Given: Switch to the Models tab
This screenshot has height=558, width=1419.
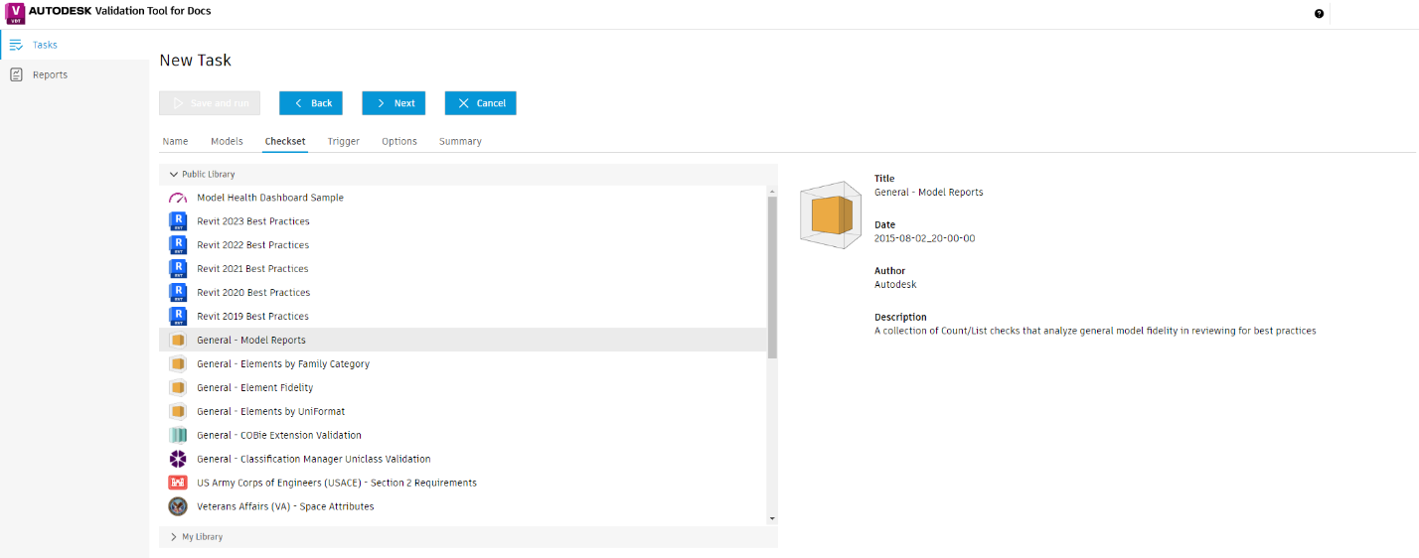Looking at the screenshot, I should coord(227,141).
